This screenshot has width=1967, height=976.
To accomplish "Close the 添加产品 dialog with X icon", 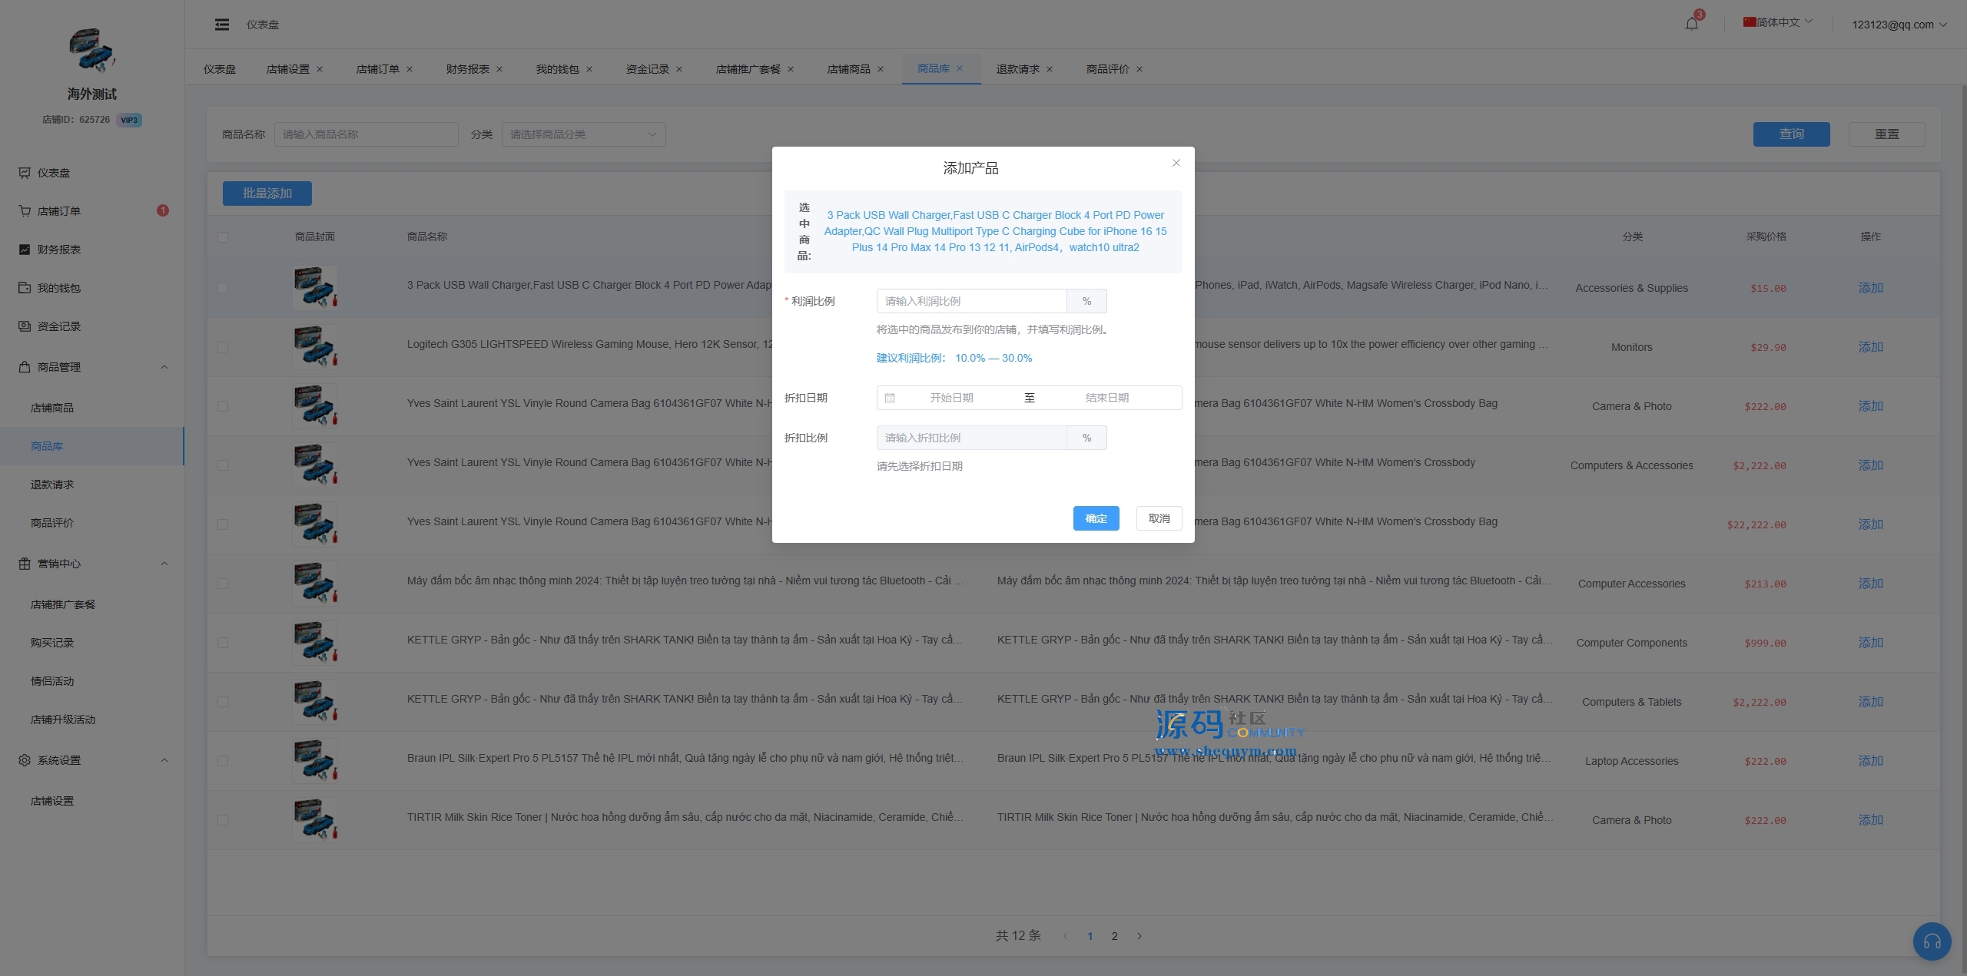I will 1176,163.
